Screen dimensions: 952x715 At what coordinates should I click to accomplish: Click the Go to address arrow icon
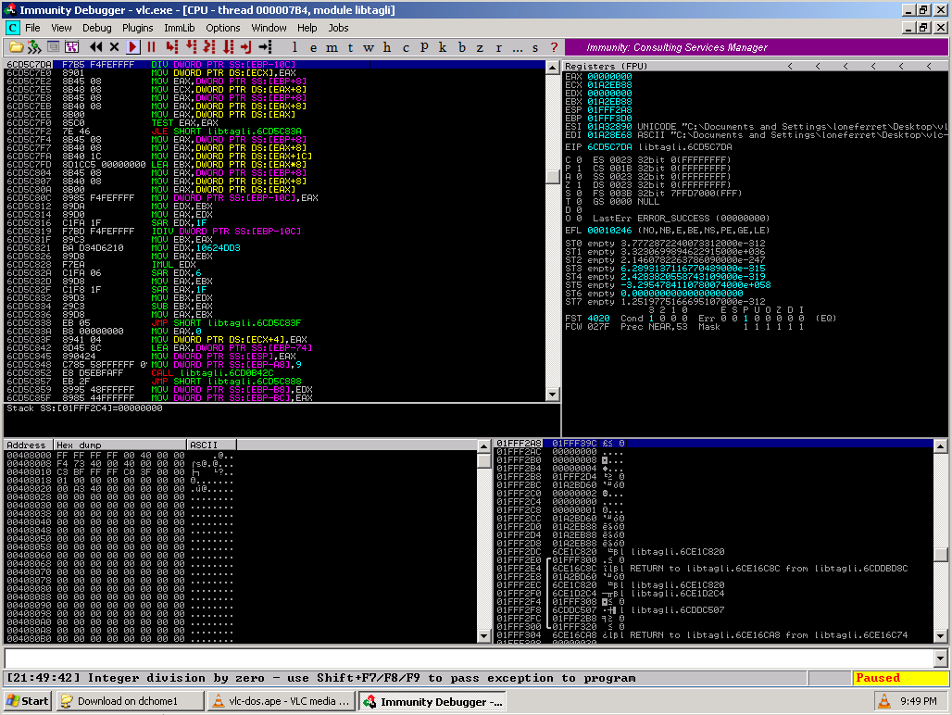click(x=266, y=47)
